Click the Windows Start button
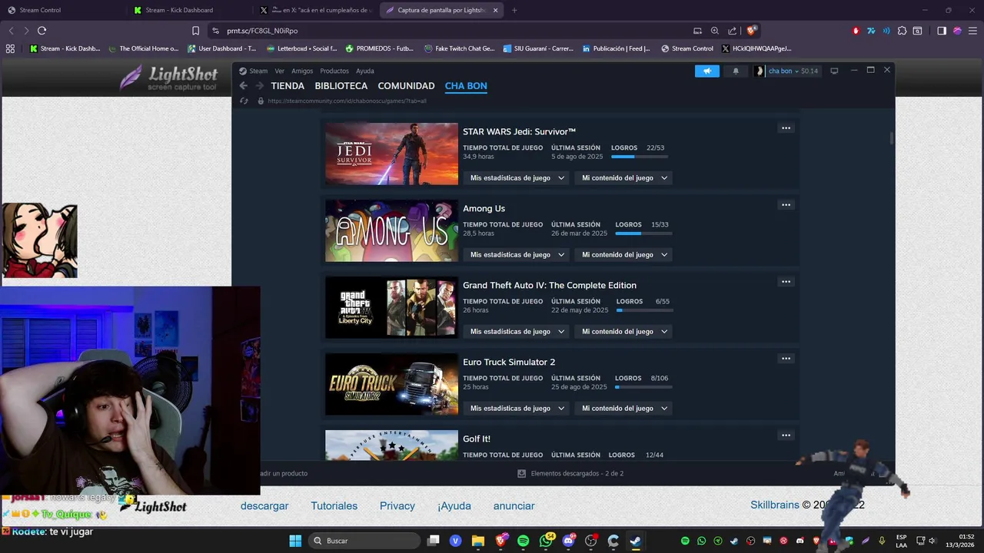 295,541
